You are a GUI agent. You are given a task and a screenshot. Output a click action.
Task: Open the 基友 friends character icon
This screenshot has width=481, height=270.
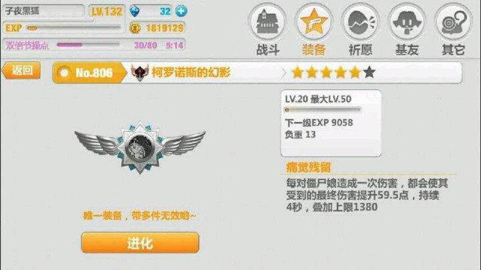(x=407, y=22)
